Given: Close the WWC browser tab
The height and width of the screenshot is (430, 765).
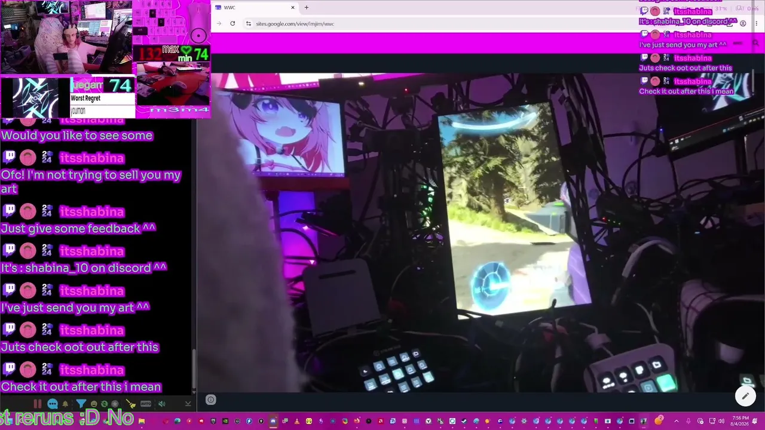Looking at the screenshot, I should pos(293,8).
